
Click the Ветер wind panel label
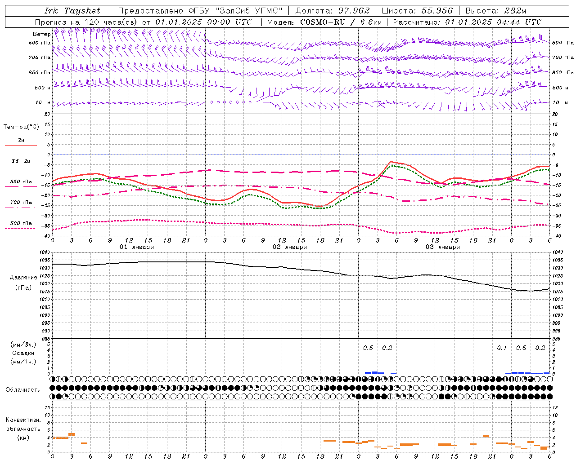(41, 34)
